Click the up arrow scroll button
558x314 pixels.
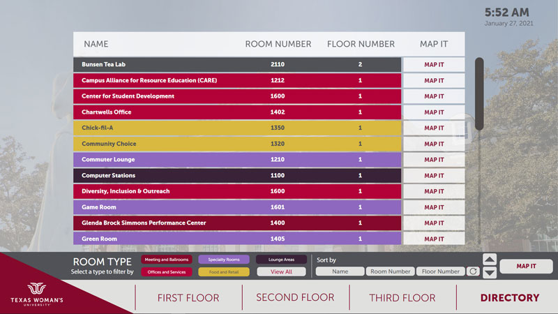(x=490, y=260)
